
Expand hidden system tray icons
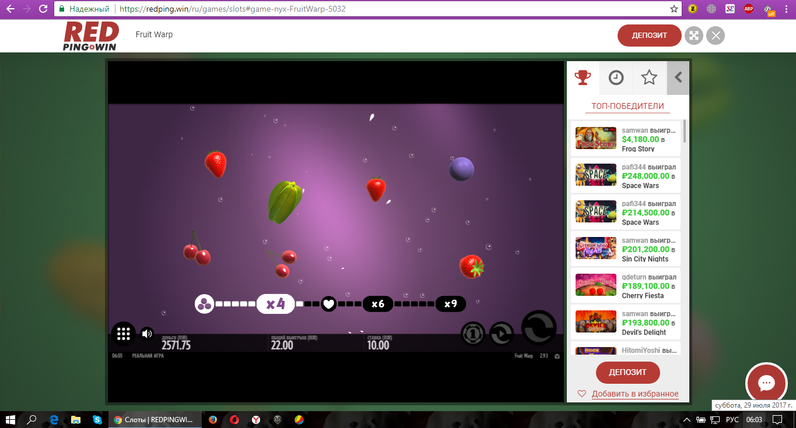pyautogui.click(x=688, y=420)
